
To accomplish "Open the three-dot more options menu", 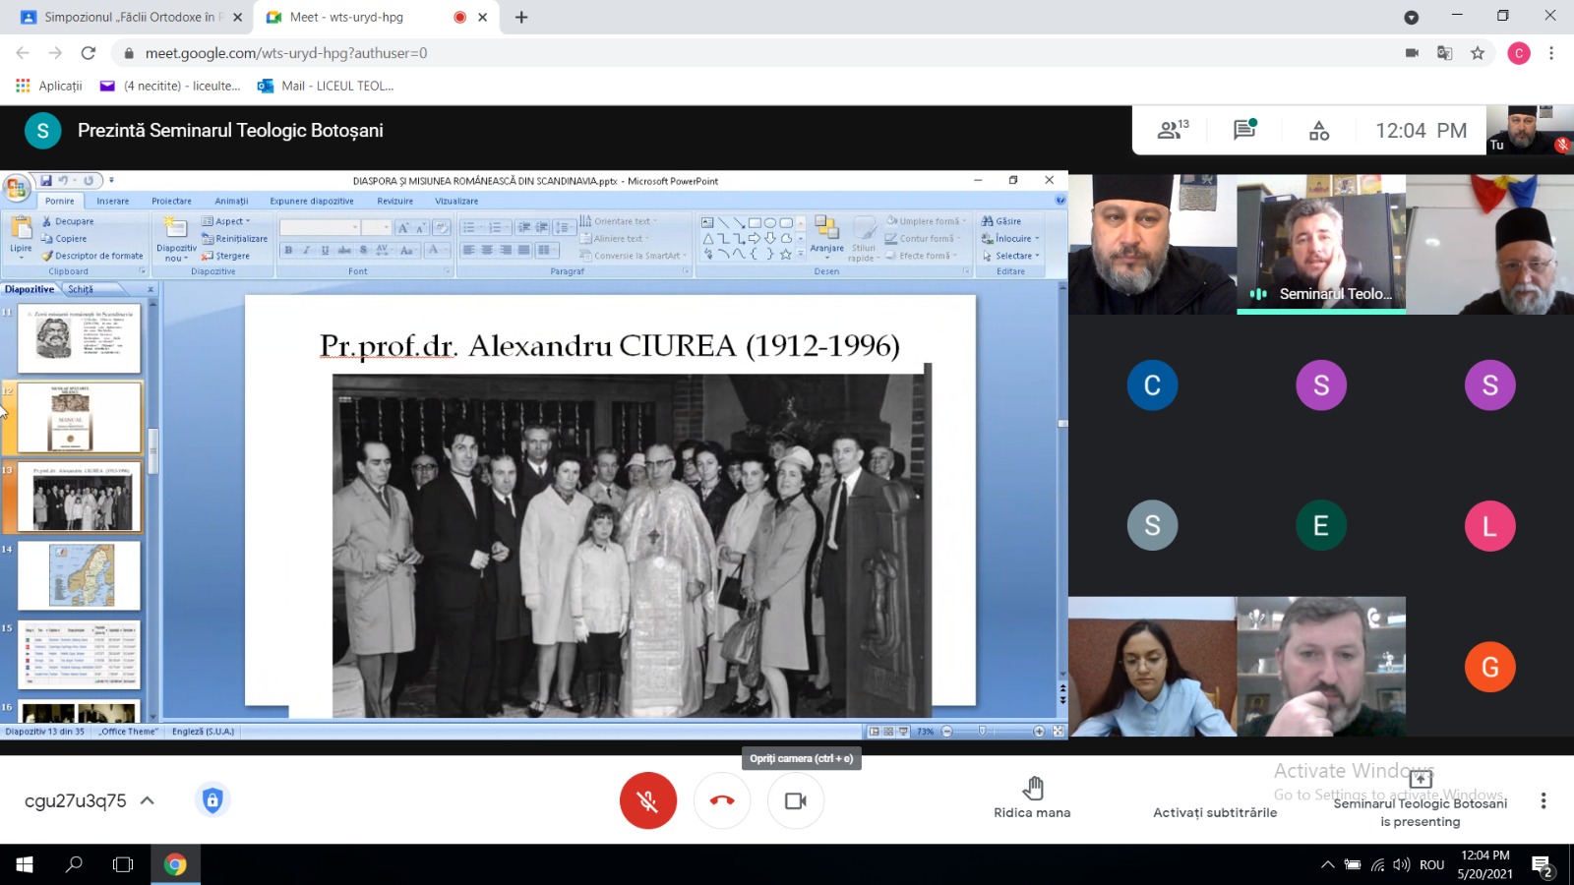I will click(1543, 800).
